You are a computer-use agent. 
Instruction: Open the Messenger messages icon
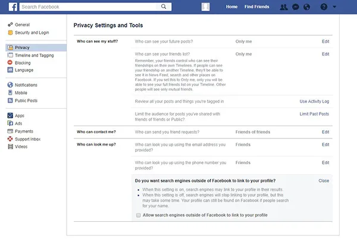pos(295,7)
